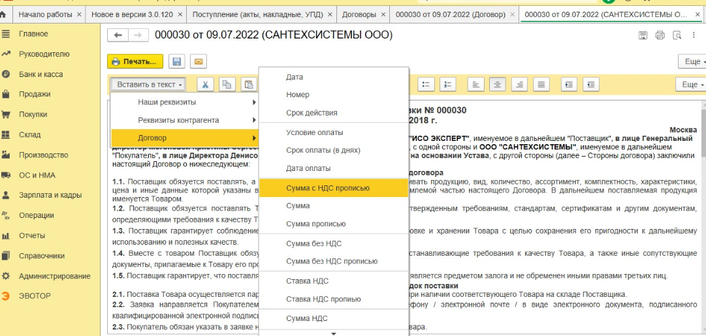Viewport: 706px width, 336px height.
Task: Choose 'Ставка НДС' from the menu
Action: pyautogui.click(x=307, y=281)
